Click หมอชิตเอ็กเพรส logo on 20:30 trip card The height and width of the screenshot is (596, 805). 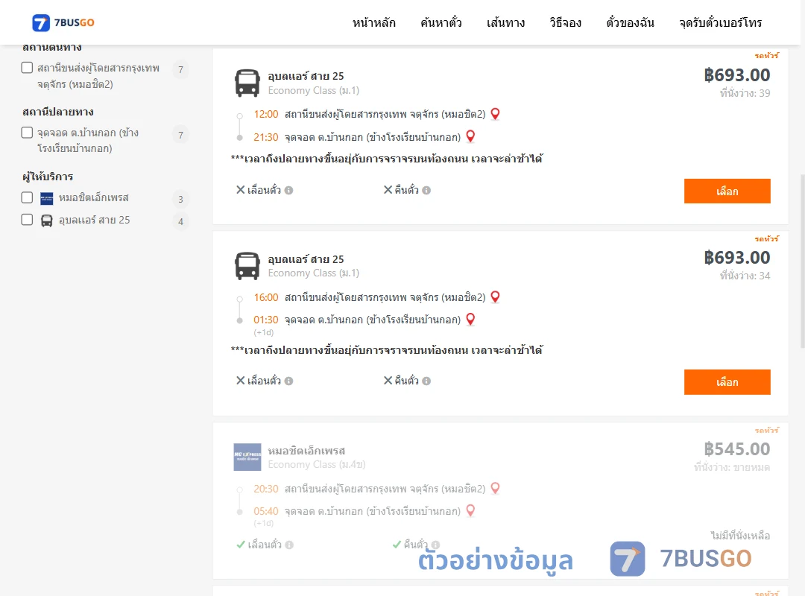tap(247, 457)
